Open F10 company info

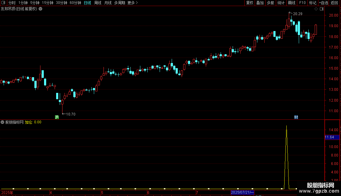pos(302,3)
